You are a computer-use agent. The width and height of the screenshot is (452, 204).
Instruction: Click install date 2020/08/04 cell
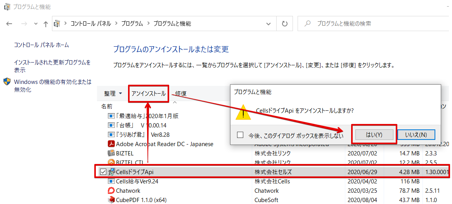pyautogui.click(x=362, y=200)
